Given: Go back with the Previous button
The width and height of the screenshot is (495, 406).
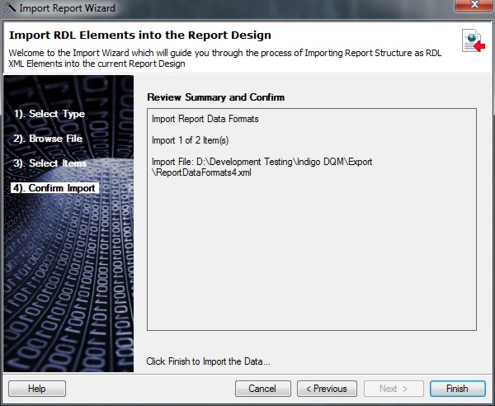Looking at the screenshot, I should pyautogui.click(x=327, y=389).
